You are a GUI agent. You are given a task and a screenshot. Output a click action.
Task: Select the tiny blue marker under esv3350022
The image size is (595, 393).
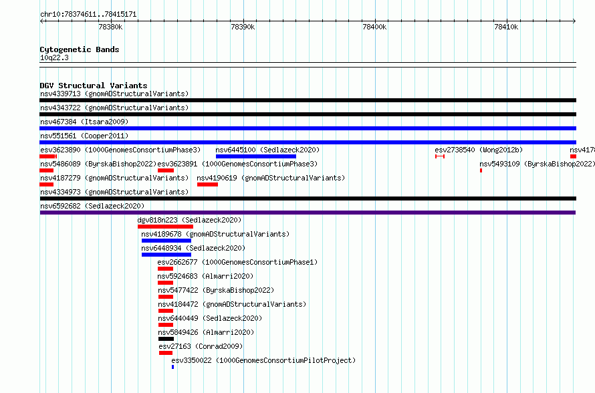pos(172,367)
